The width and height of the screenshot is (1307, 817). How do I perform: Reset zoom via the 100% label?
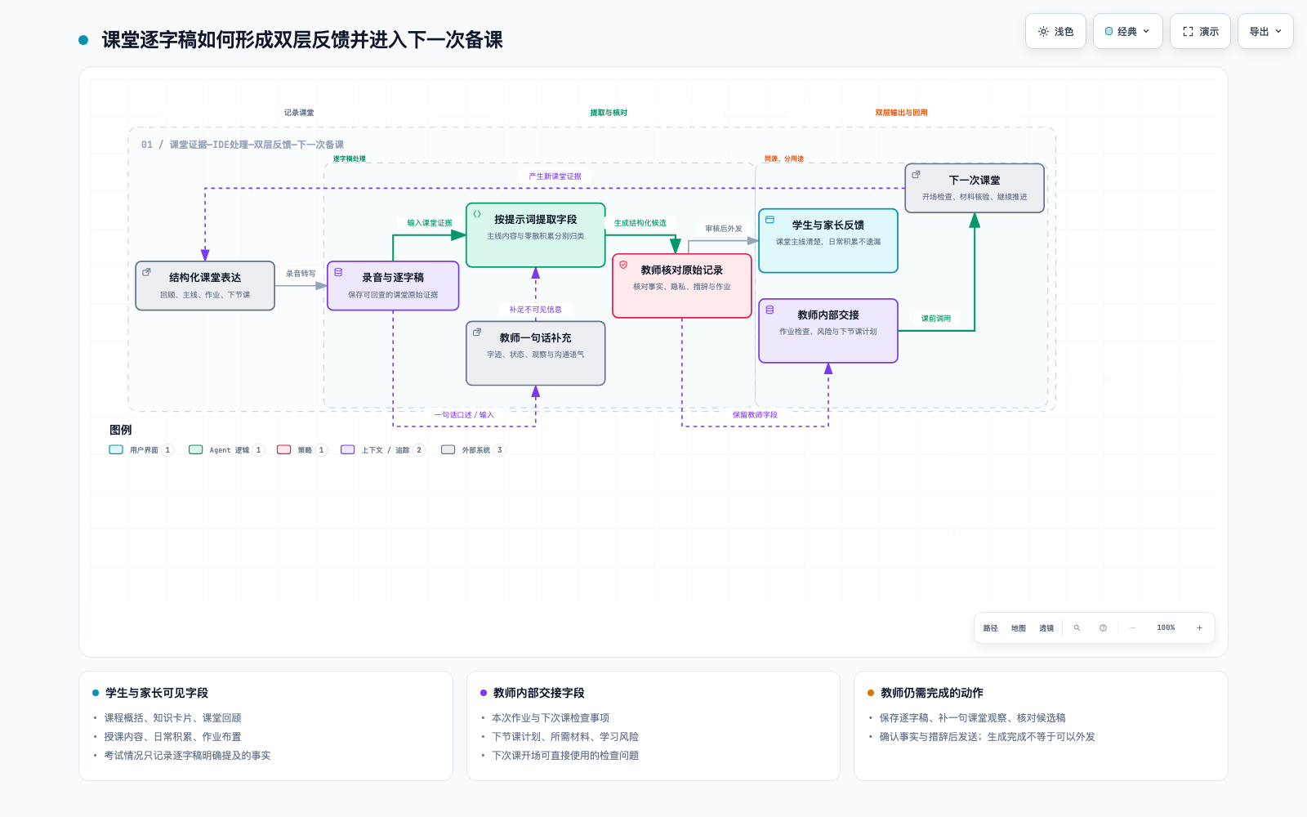pyautogui.click(x=1166, y=628)
